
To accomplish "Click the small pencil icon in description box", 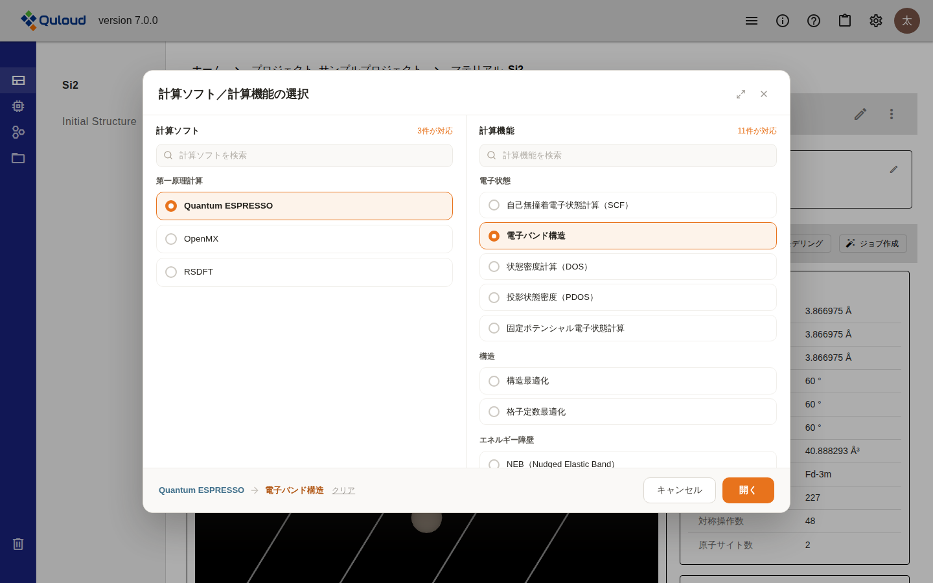I will [x=893, y=169].
